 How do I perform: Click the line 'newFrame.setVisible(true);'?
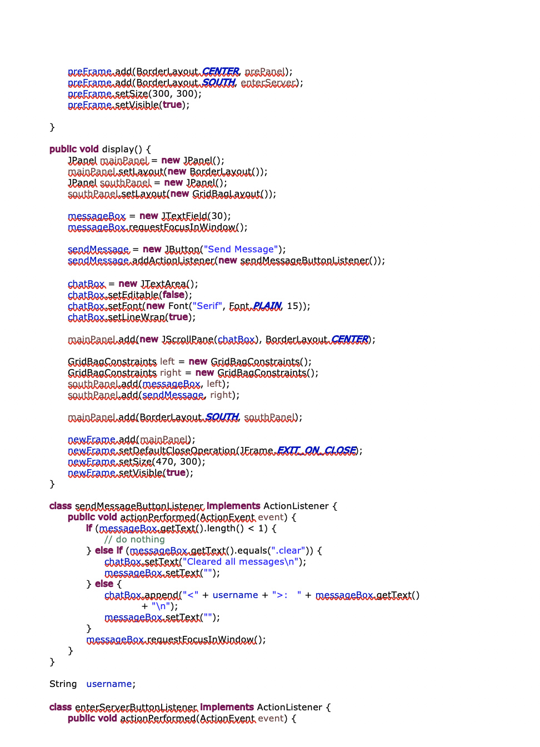(131, 473)
